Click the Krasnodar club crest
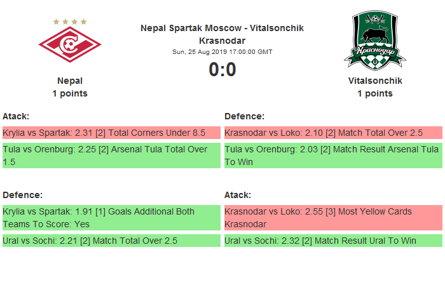 click(x=375, y=41)
